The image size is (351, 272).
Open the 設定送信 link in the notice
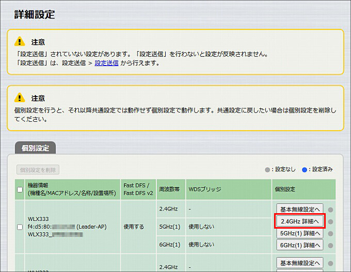point(106,63)
